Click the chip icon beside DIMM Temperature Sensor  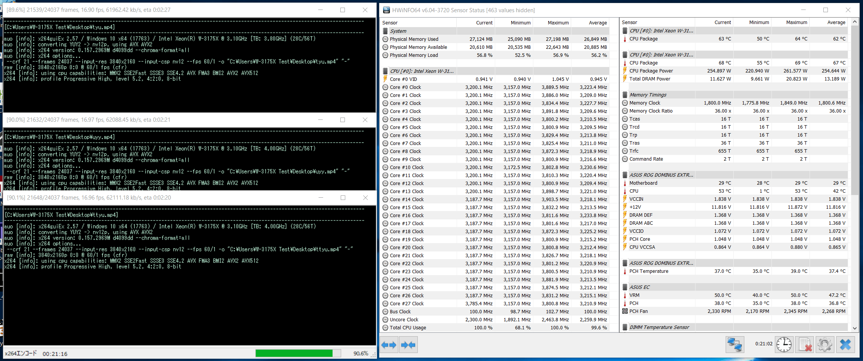click(625, 327)
